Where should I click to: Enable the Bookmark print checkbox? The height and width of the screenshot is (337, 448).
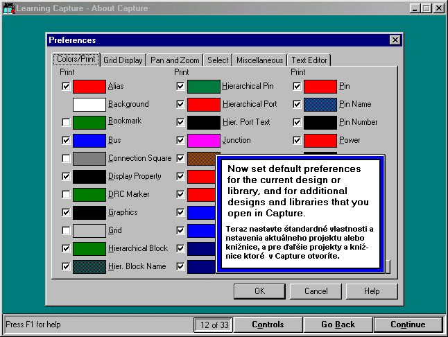[66, 123]
